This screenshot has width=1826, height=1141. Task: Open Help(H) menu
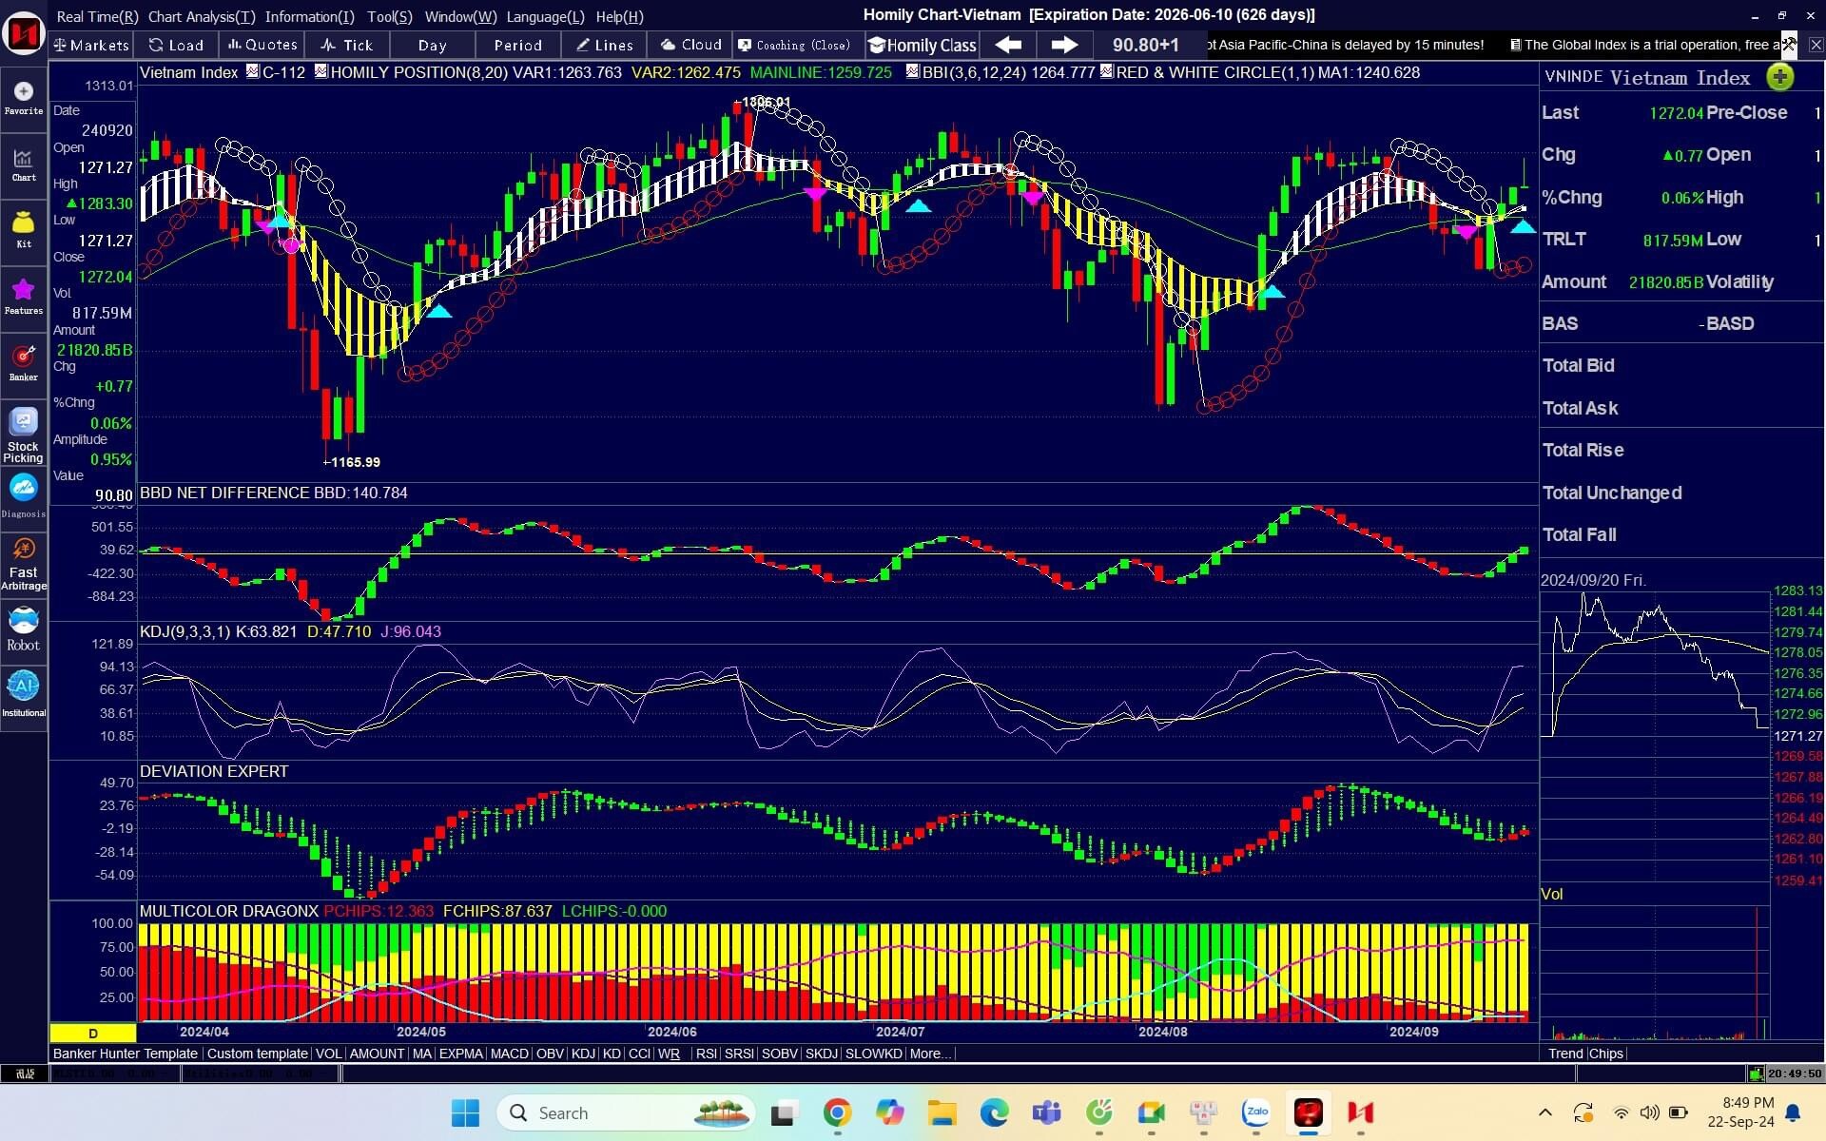click(x=619, y=16)
